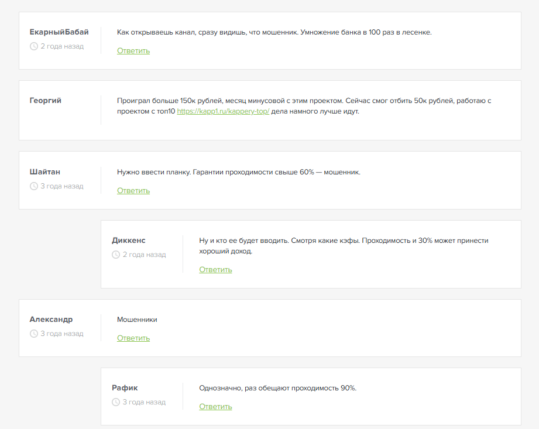539x429 pixels.
Task: Click Диккенс's "2 года назад" timestamp
Action: point(144,255)
